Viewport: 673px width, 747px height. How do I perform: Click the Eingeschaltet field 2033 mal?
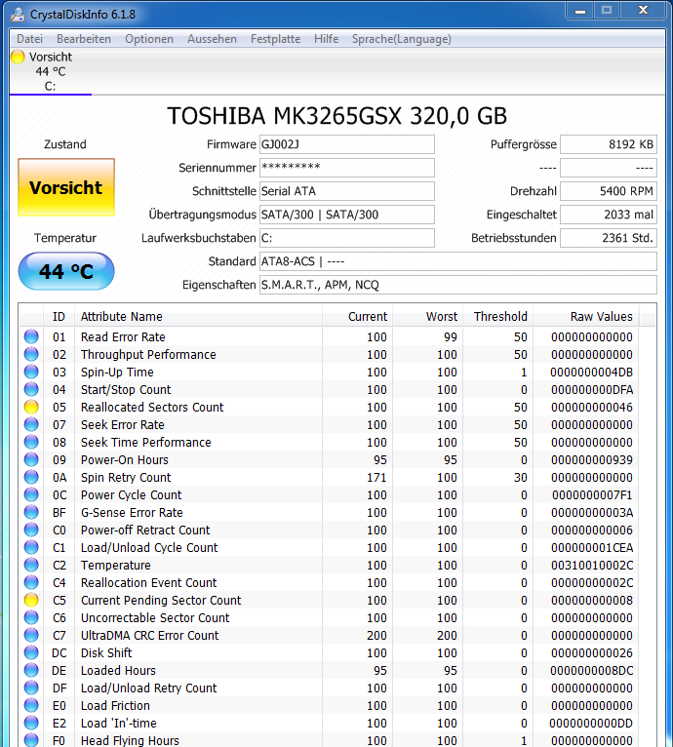pyautogui.click(x=609, y=215)
